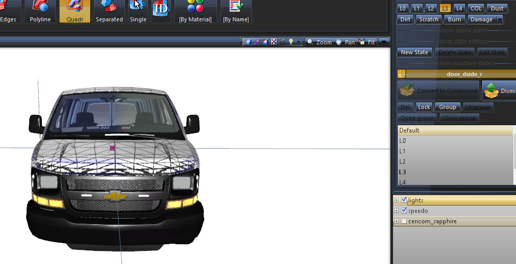The width and height of the screenshot is (516, 264).
Task: Click the Dismiss compound button
Action: pos(499,90)
